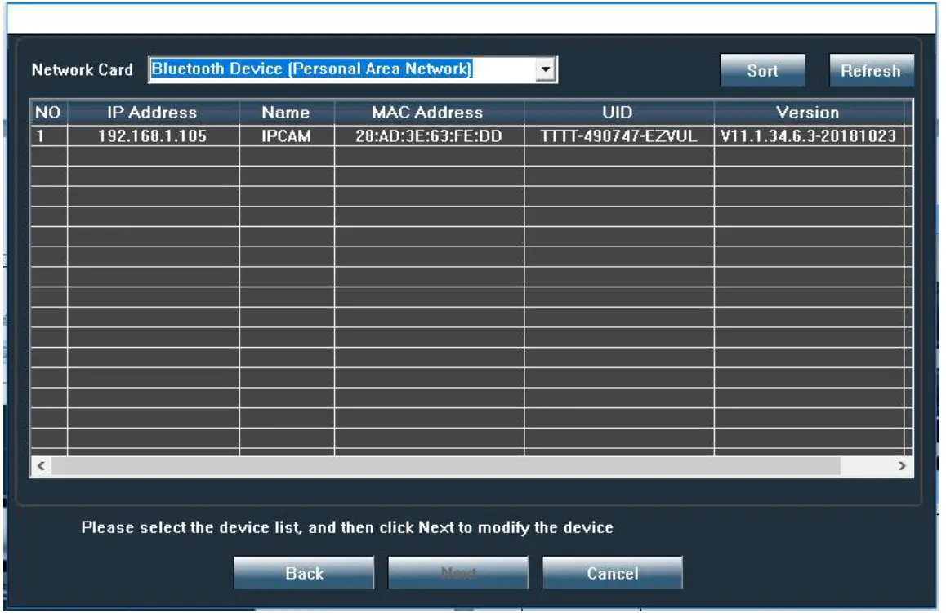Image resolution: width=946 pixels, height=613 pixels.
Task: Select IP address 192.168.1.105 cell
Action: coord(153,135)
